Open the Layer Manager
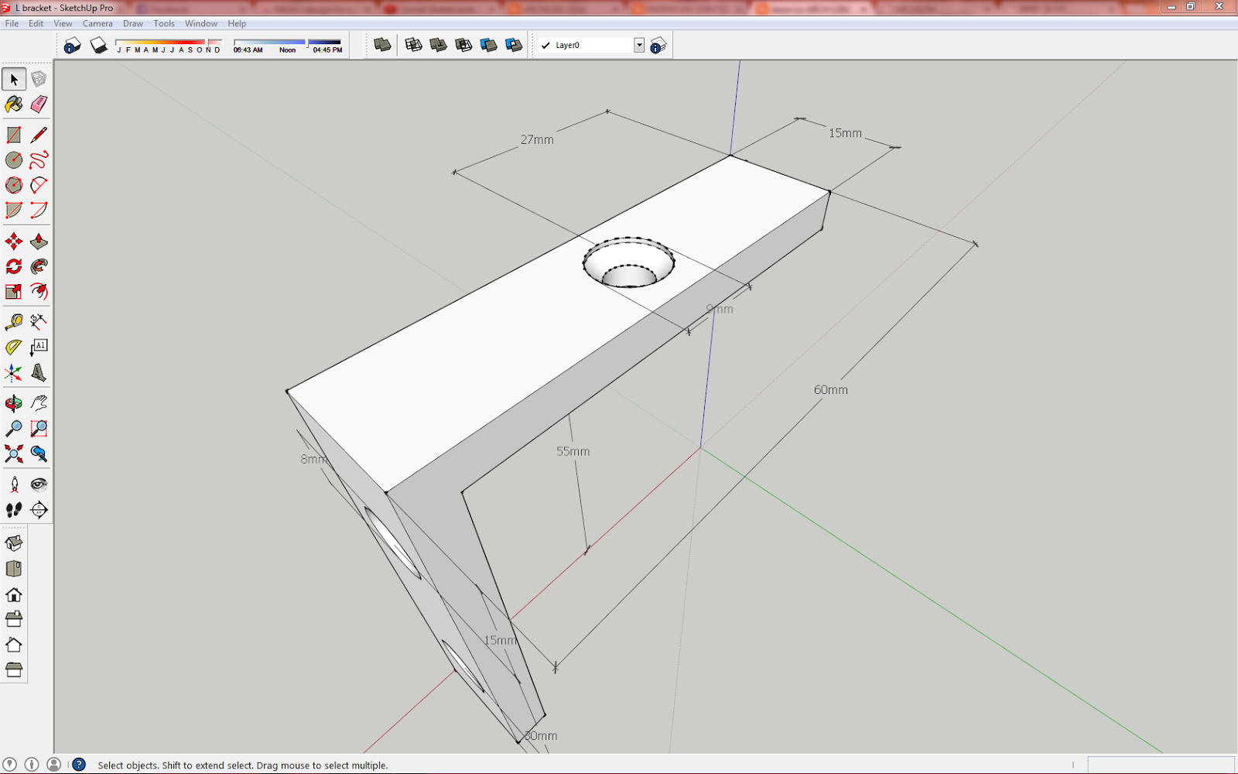This screenshot has height=774, width=1238. pos(658,45)
